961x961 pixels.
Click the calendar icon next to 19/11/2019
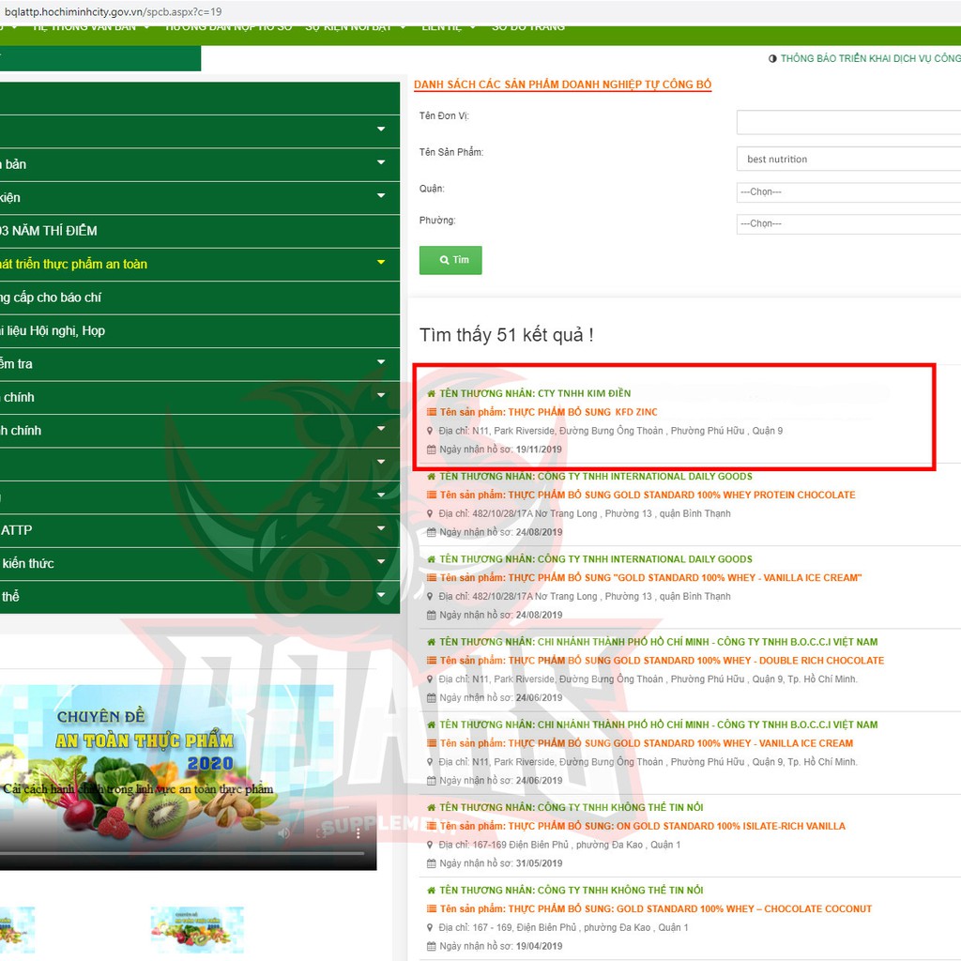(x=431, y=450)
